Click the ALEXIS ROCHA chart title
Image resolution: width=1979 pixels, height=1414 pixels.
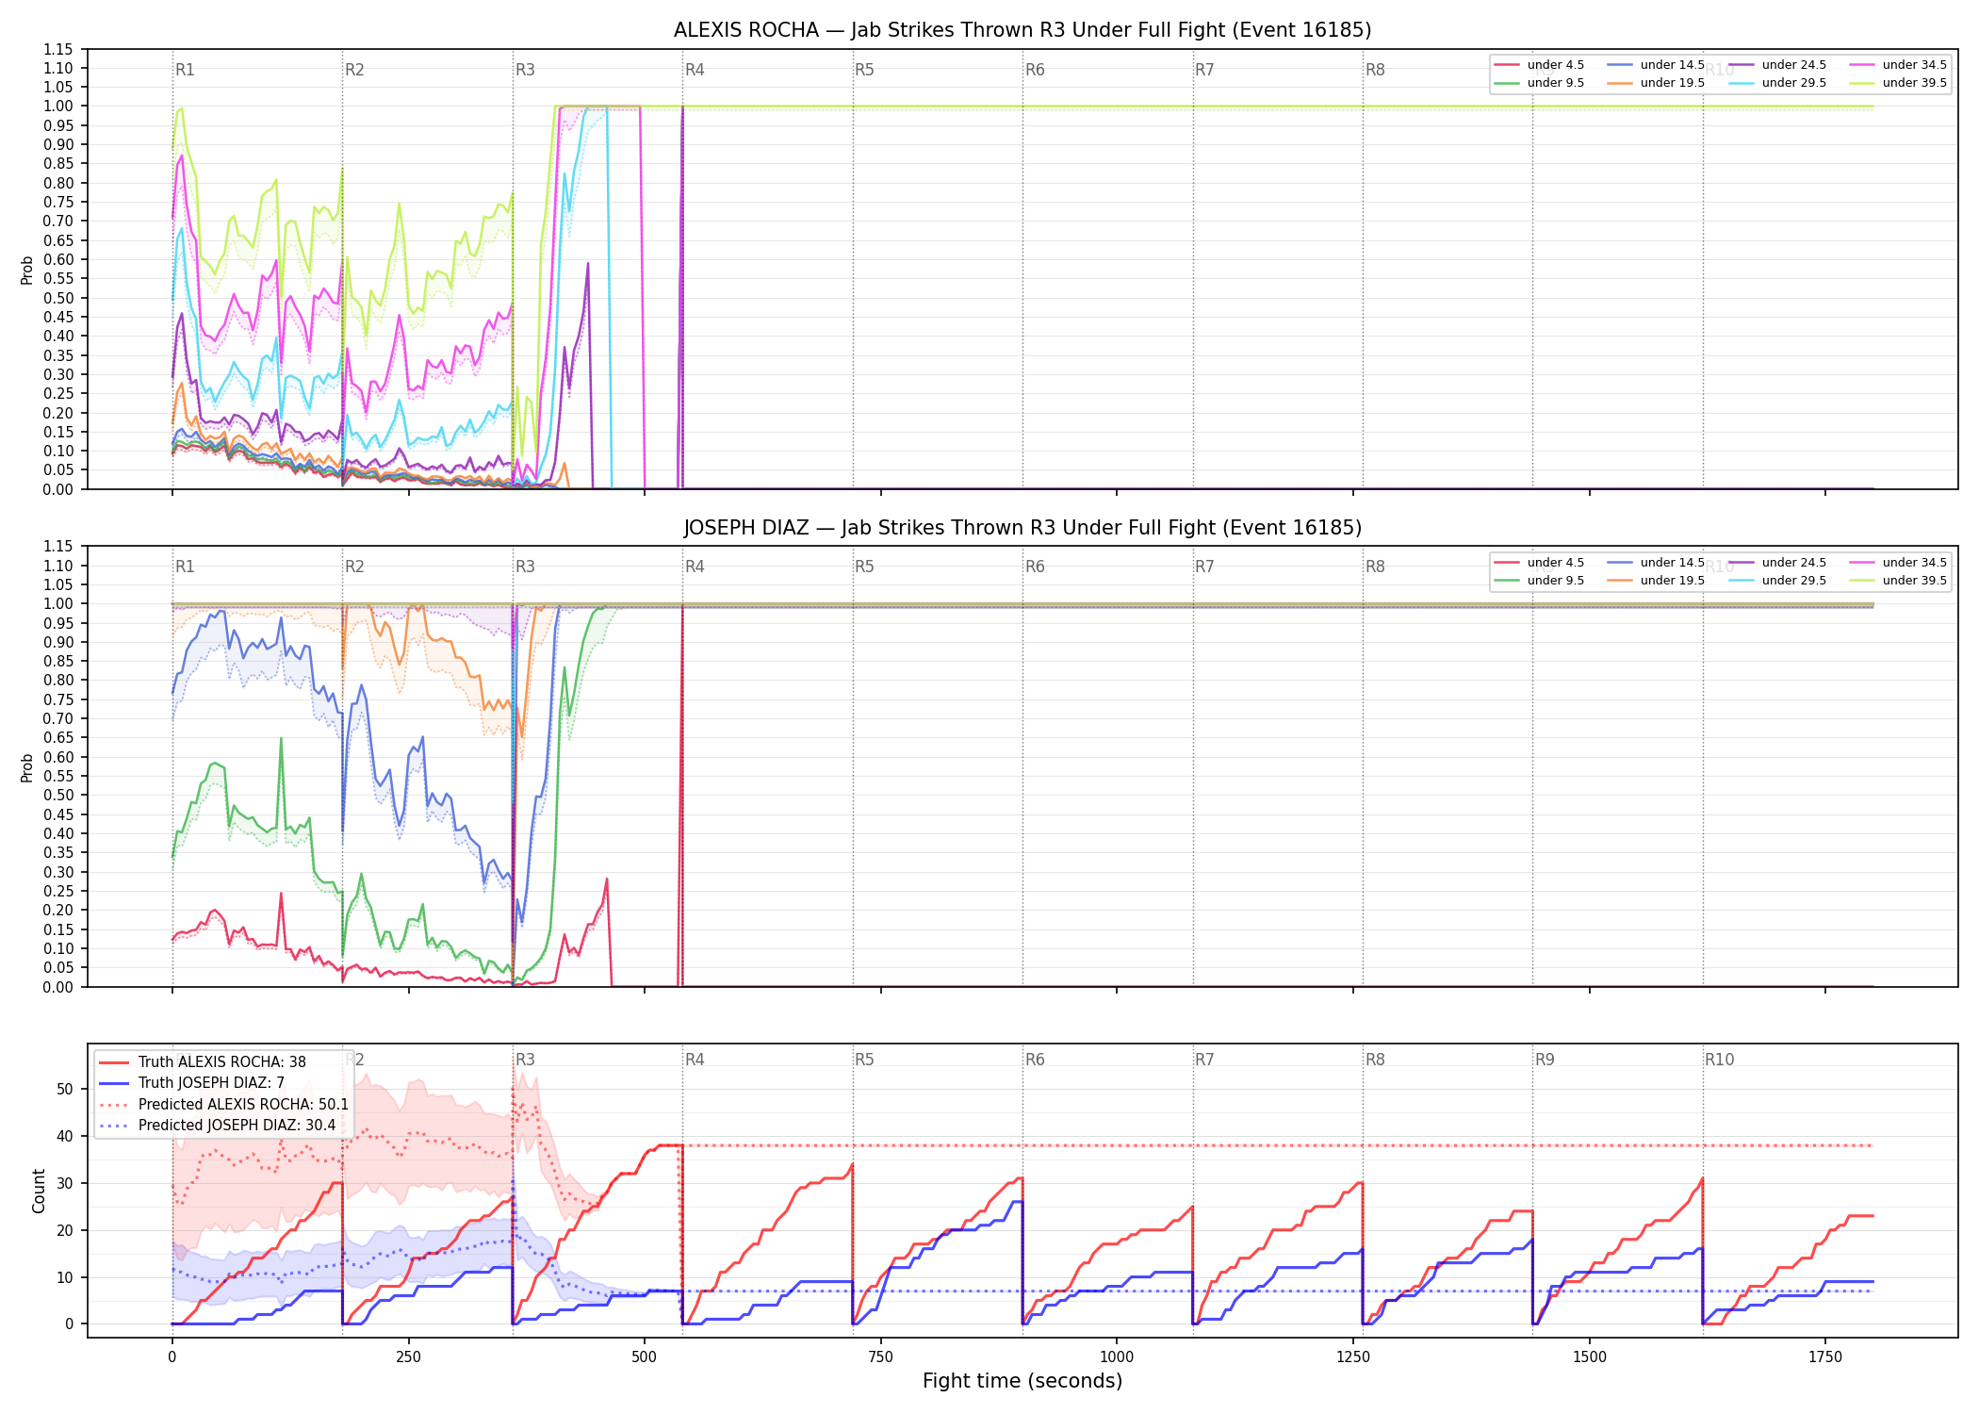click(x=1022, y=30)
